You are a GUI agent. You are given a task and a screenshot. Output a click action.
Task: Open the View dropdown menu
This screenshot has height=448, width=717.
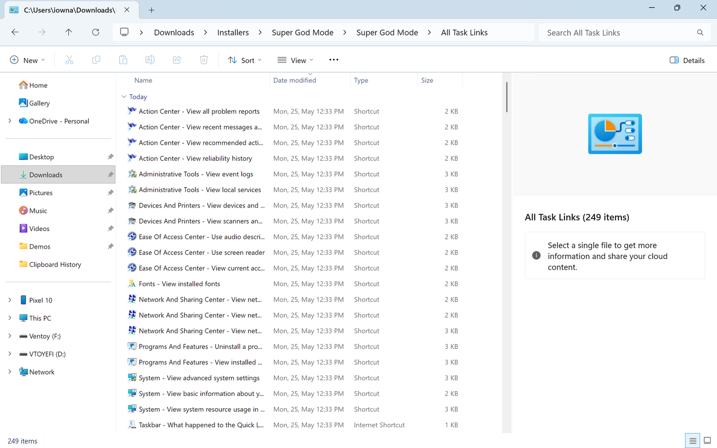[x=295, y=60]
